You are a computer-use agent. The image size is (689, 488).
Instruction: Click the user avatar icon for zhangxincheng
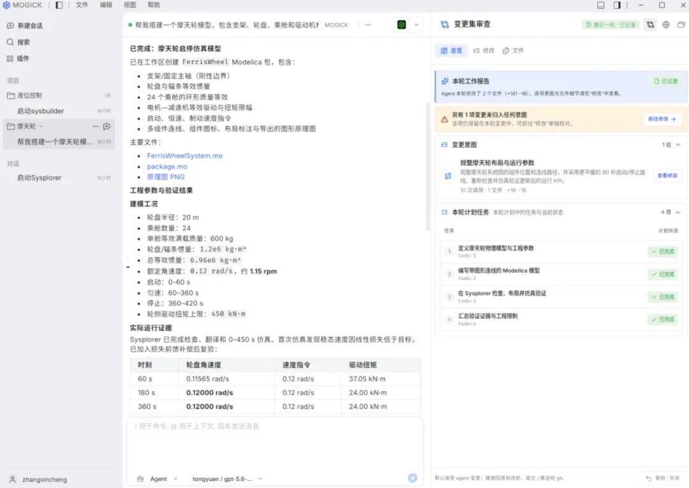tap(12, 479)
